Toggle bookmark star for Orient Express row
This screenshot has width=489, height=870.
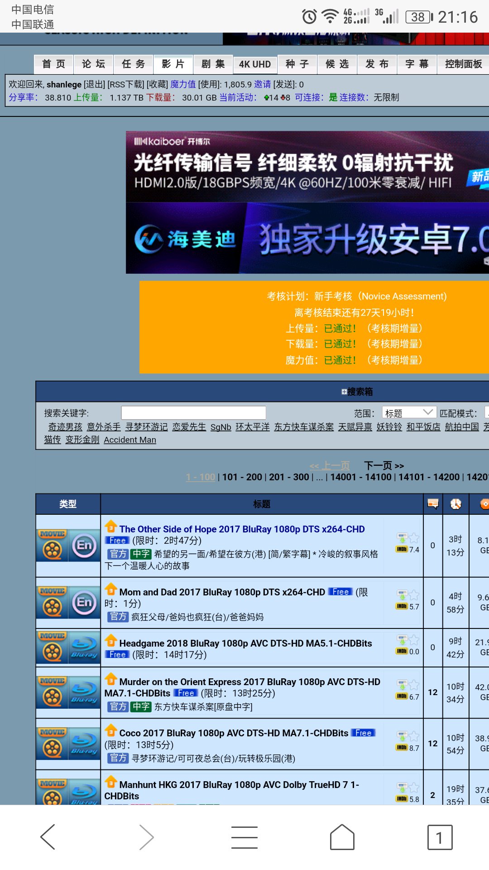(x=414, y=685)
